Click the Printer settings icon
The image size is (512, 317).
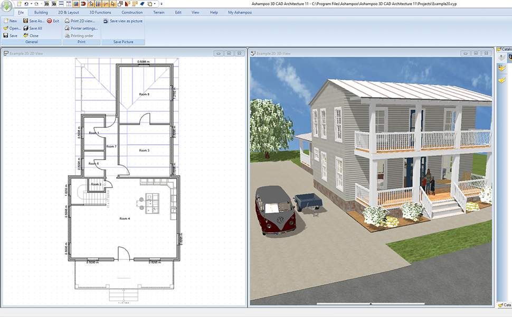67,29
